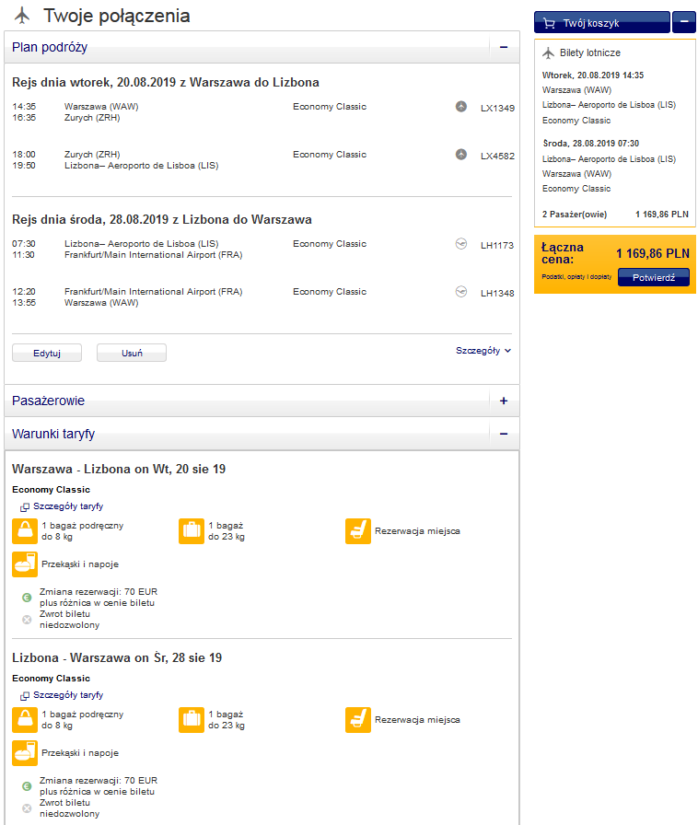This screenshot has width=698, height=825.
Task: Collapse the Plan podróży section
Action: click(x=504, y=47)
